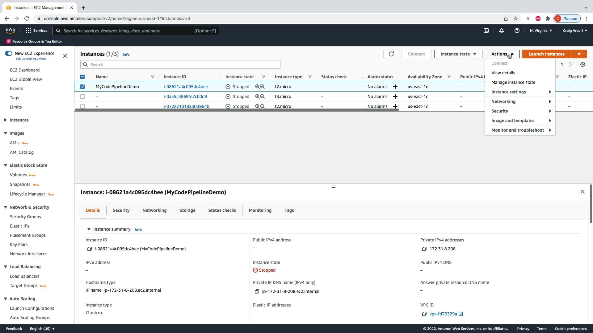Copy the private IPv4 address 172.31.8.208

click(x=424, y=249)
